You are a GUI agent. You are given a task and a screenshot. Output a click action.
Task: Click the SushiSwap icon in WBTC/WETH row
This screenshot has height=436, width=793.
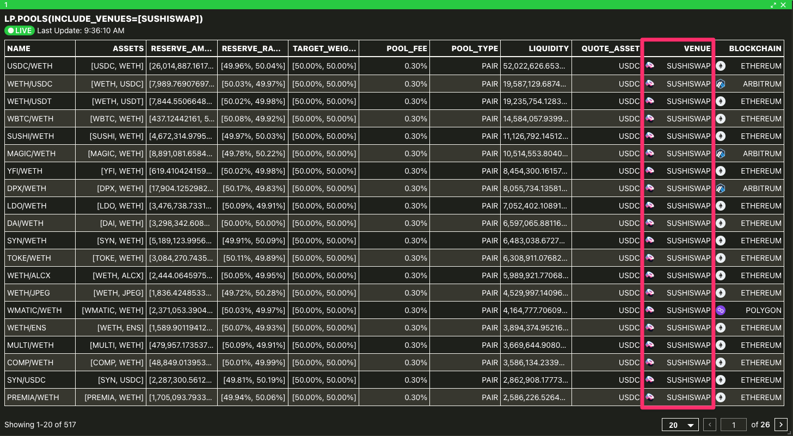pyautogui.click(x=650, y=119)
